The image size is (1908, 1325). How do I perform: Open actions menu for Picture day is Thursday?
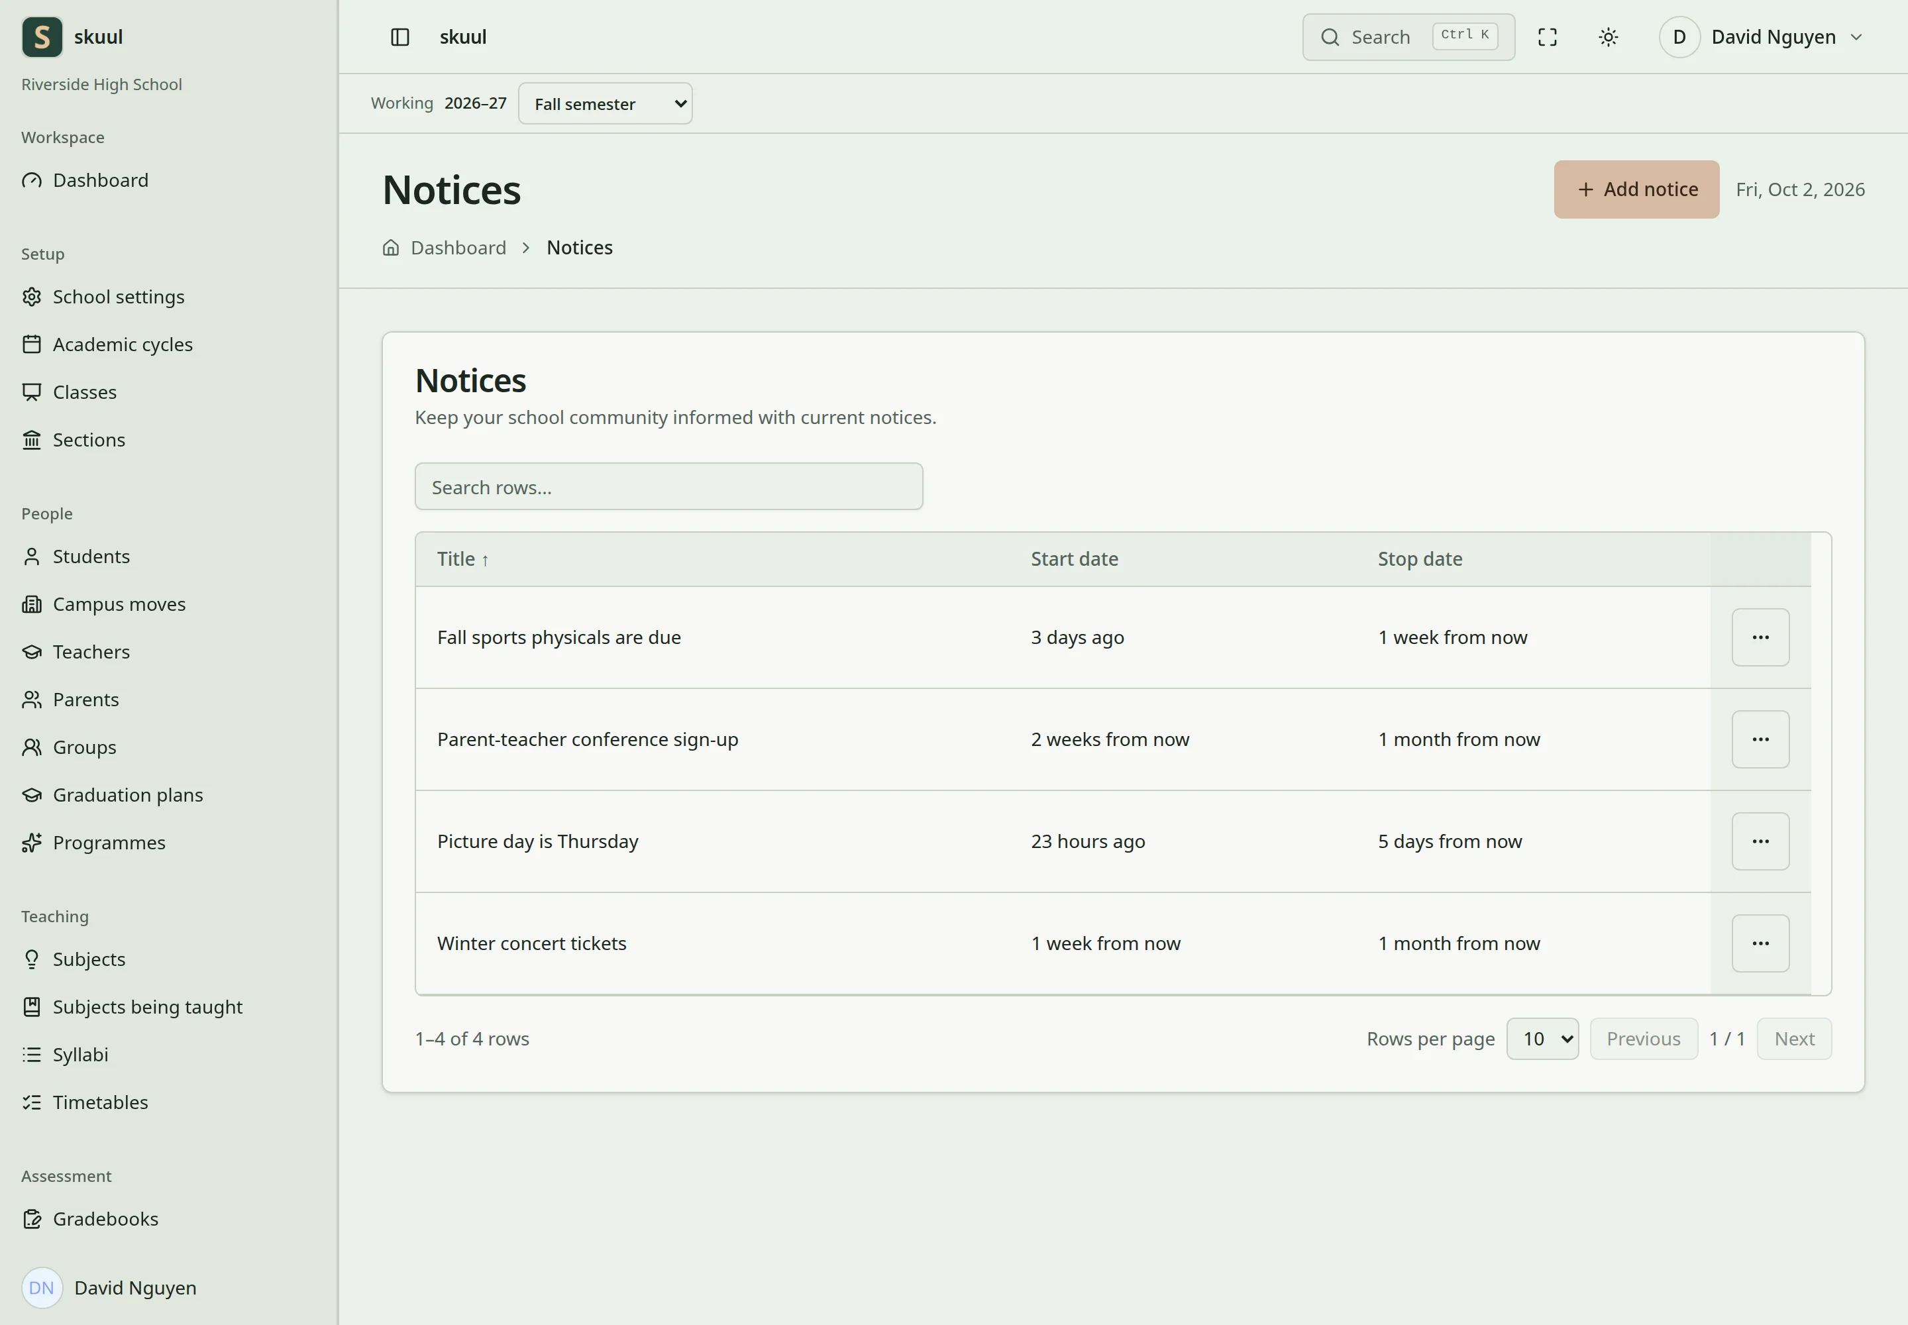pyautogui.click(x=1760, y=842)
